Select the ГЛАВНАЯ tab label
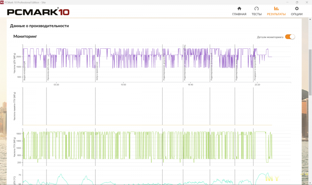Screen dimensions: 312x185 coord(239,14)
